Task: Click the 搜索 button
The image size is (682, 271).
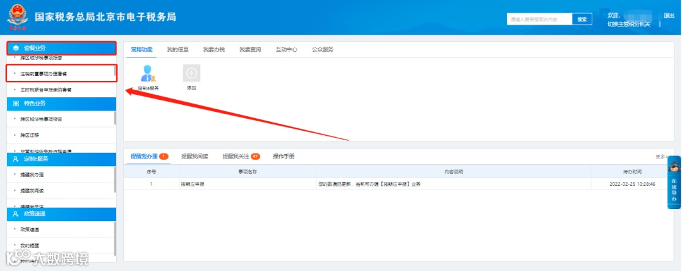Action: pyautogui.click(x=582, y=19)
